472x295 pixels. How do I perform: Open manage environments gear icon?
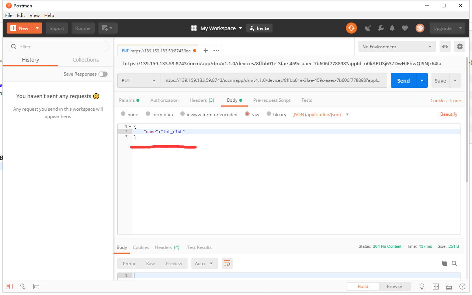[x=460, y=46]
